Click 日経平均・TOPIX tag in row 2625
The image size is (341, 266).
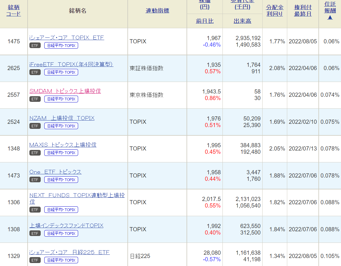(61, 72)
